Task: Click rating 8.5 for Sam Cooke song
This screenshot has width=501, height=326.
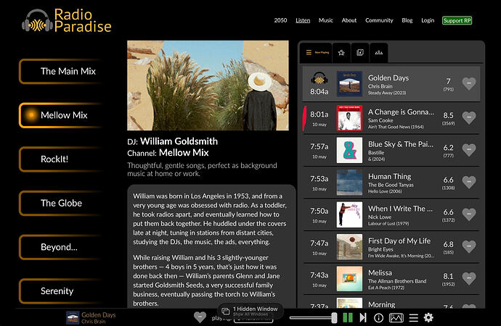Action: tap(448, 115)
